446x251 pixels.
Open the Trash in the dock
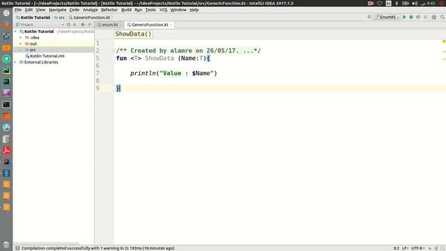click(x=6, y=245)
